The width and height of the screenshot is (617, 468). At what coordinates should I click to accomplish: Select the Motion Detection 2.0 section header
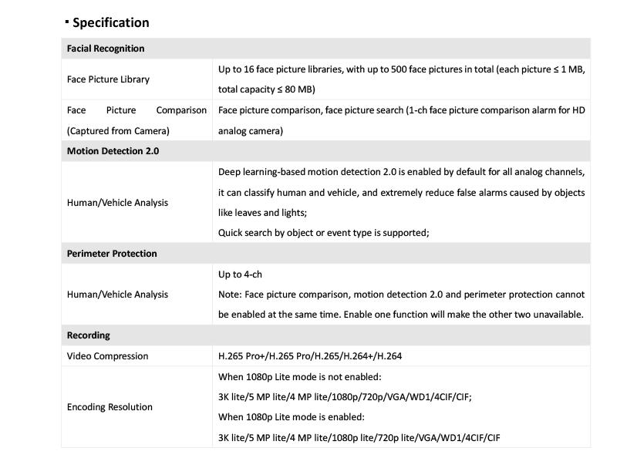pos(113,151)
